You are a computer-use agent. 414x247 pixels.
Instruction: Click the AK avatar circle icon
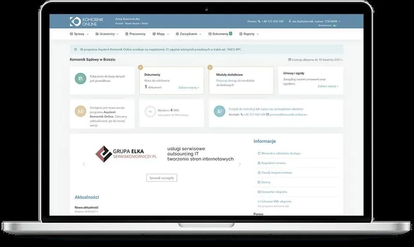[80, 111]
